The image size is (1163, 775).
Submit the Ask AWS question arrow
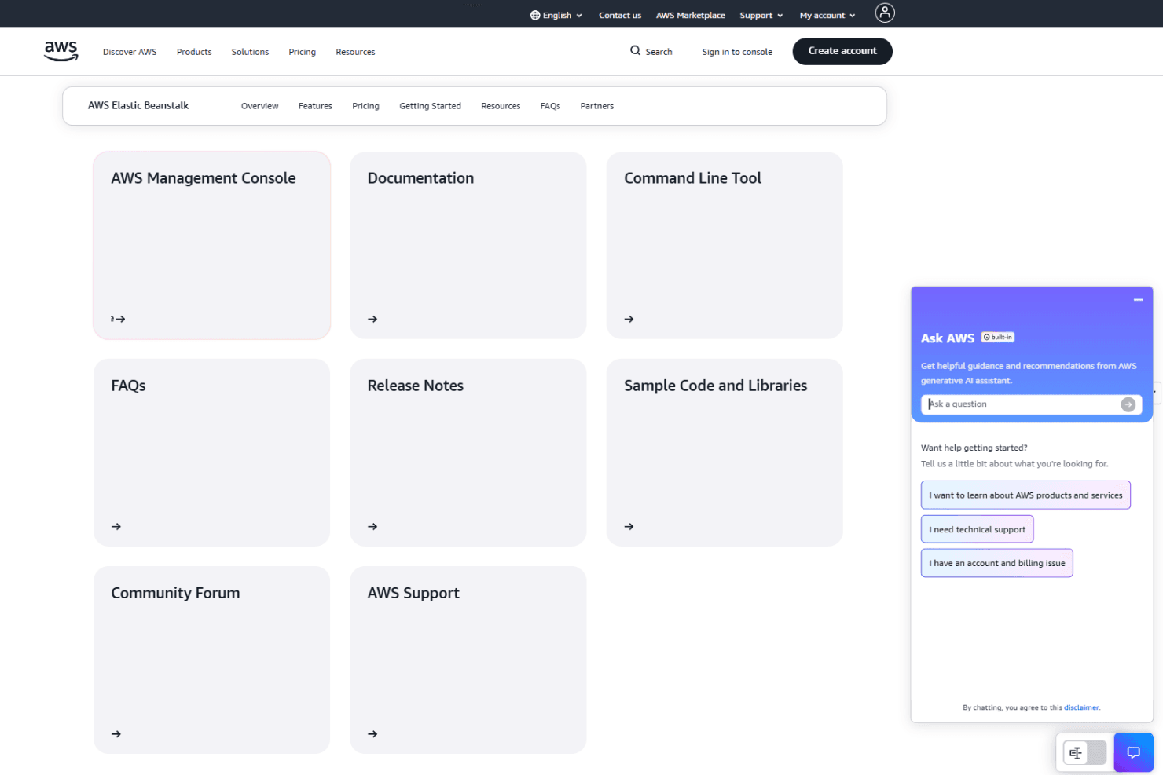click(1128, 404)
